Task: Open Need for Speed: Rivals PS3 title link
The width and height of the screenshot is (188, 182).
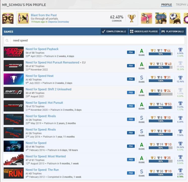Action: click(x=41, y=116)
